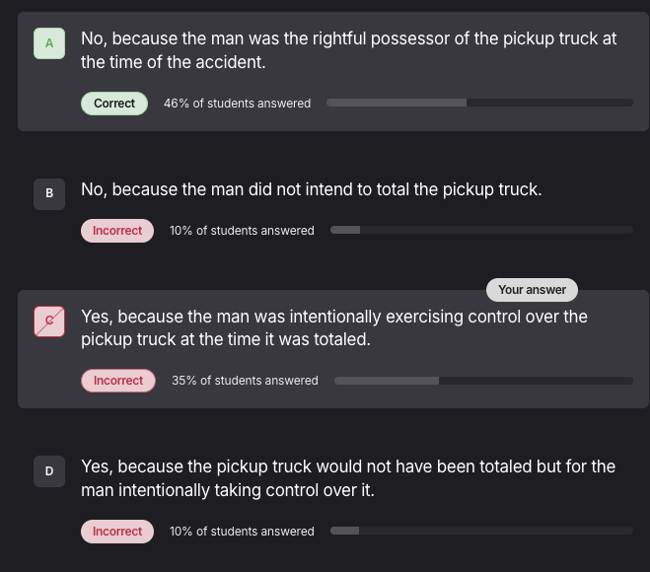Click answer B's 10% progress bar

pyautogui.click(x=481, y=231)
